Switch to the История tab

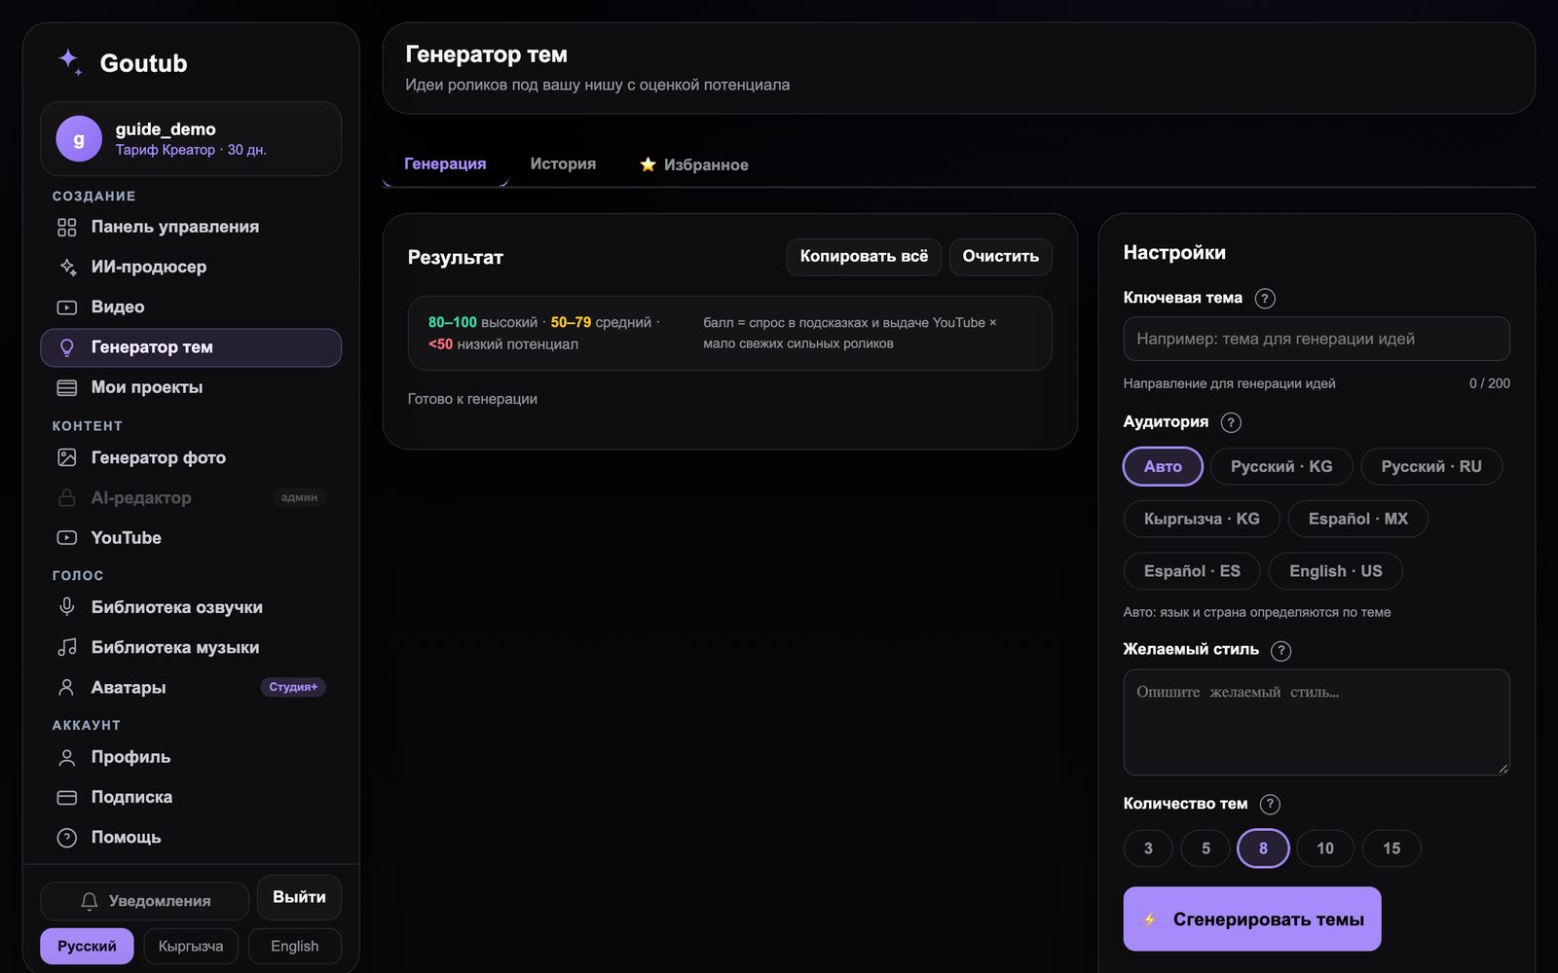pyautogui.click(x=563, y=163)
